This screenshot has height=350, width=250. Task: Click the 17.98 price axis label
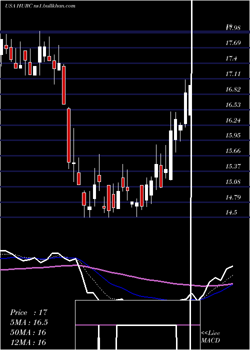(x=233, y=27)
